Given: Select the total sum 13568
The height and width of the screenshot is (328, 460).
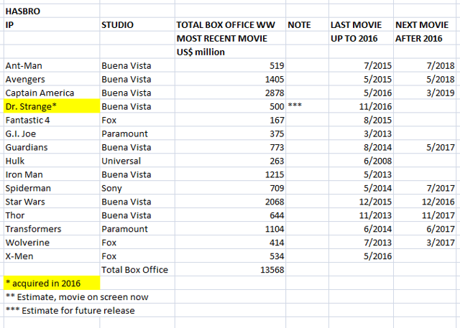Looking at the screenshot, I should (x=230, y=270).
